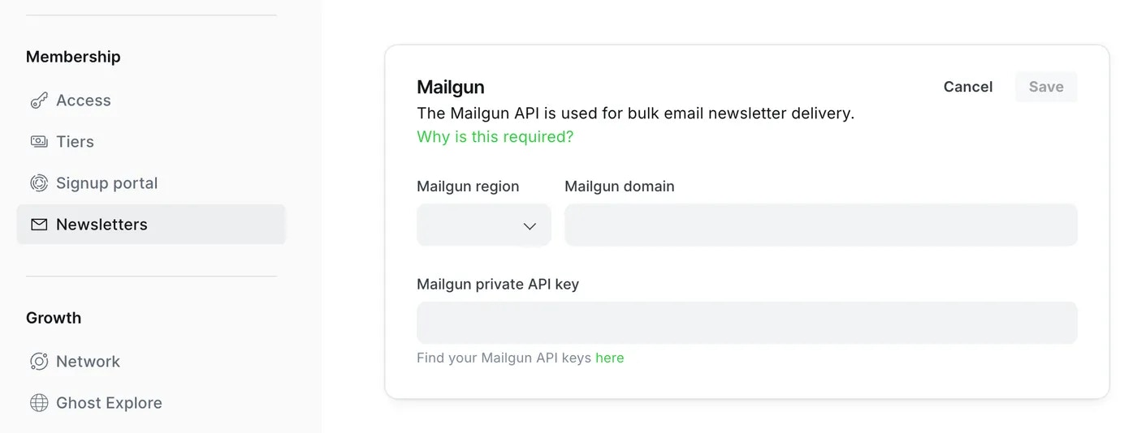
Task: Click the chevron arrow in region selector
Action: [530, 226]
